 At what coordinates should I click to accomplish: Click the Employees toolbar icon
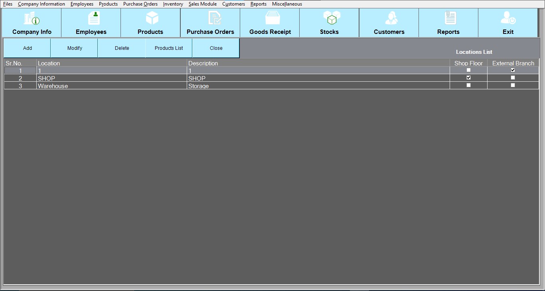point(94,18)
